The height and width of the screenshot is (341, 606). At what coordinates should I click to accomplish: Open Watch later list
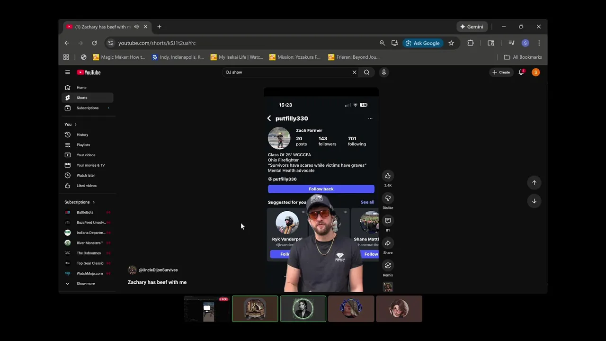click(x=88, y=176)
